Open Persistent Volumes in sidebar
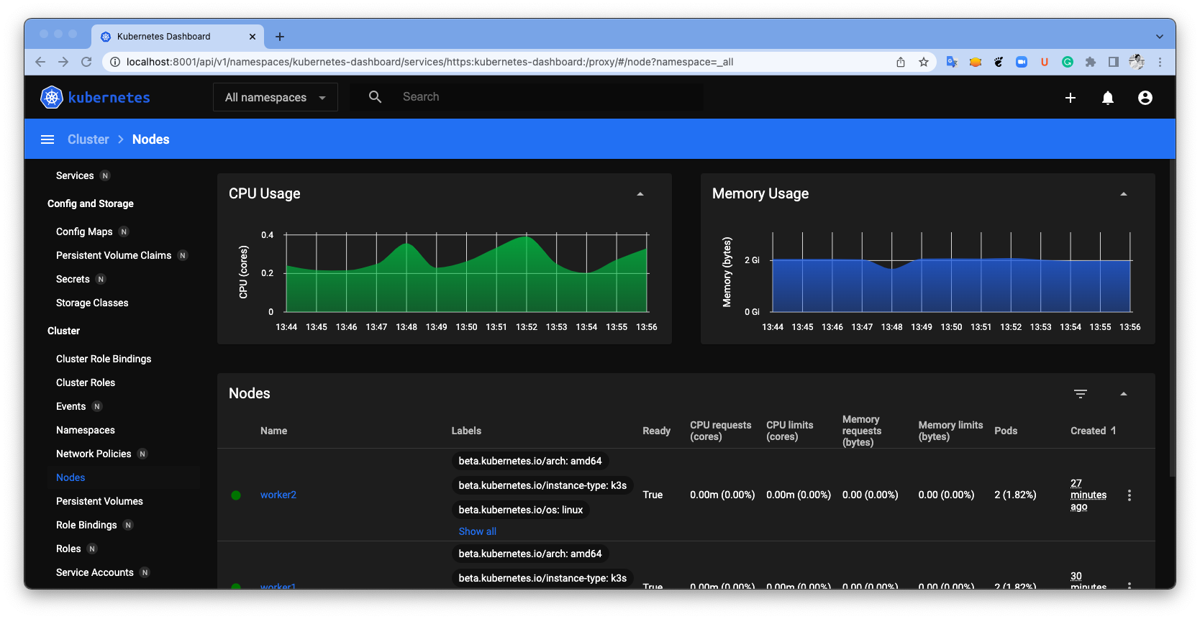 tap(99, 501)
